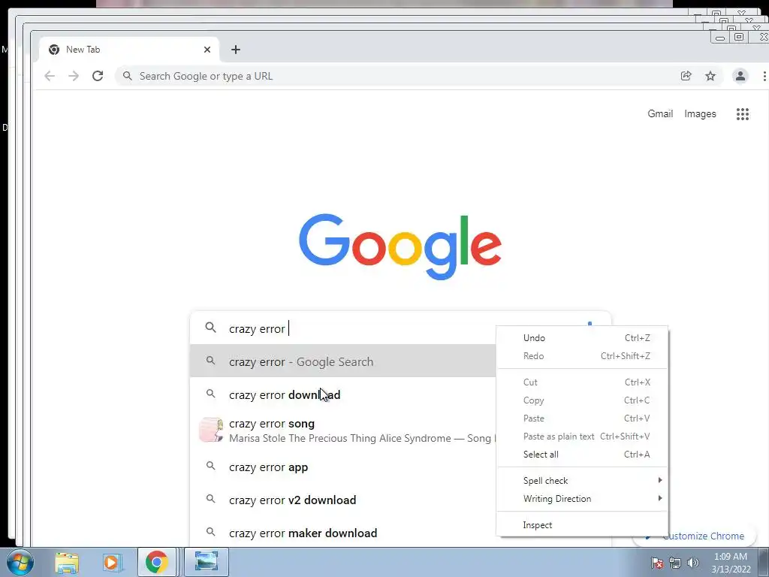769x577 pixels.
Task: Open the Gmail link
Action: tap(660, 114)
